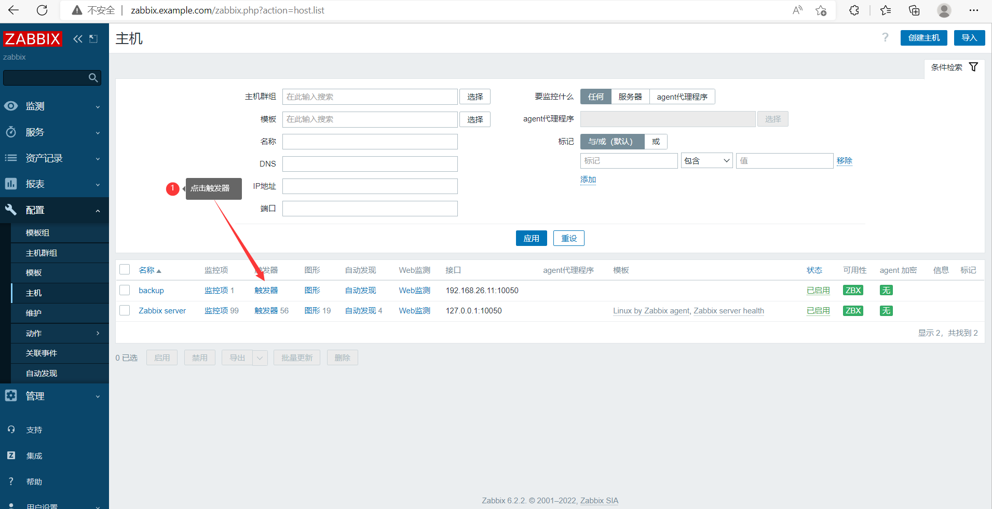Click the 主机群组 search input field

pos(370,97)
